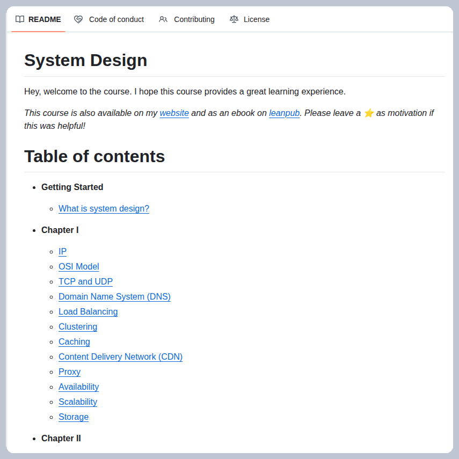Screen dimensions: 459x459
Task: Open the Scalability link
Action: [78, 402]
